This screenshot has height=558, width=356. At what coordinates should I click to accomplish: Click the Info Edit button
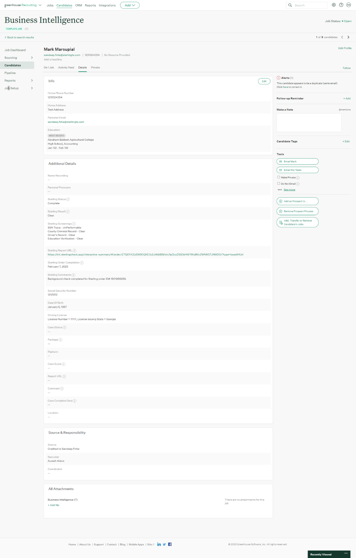[264, 81]
